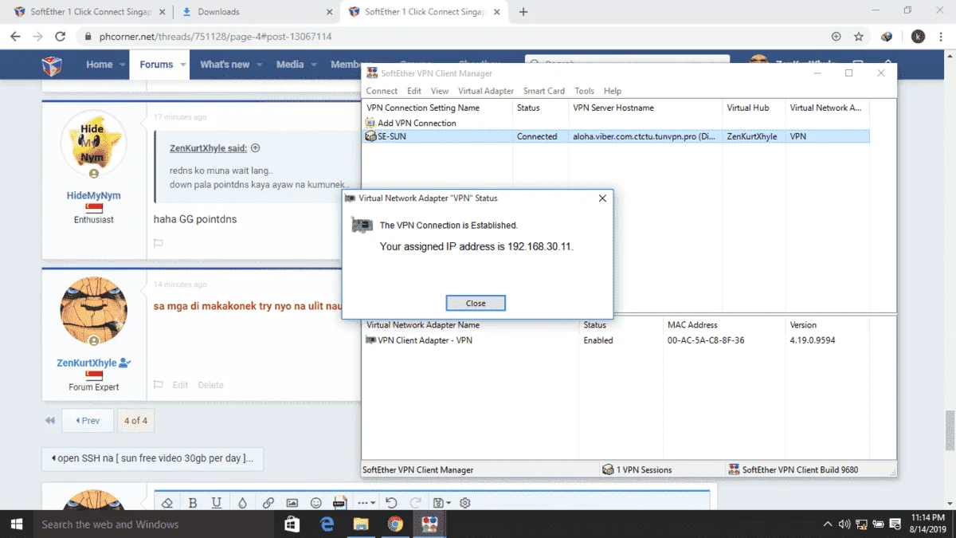Viewport: 956px width, 538px height.
Task: Click the report flag icon under HideMyNym's post
Action: (159, 243)
